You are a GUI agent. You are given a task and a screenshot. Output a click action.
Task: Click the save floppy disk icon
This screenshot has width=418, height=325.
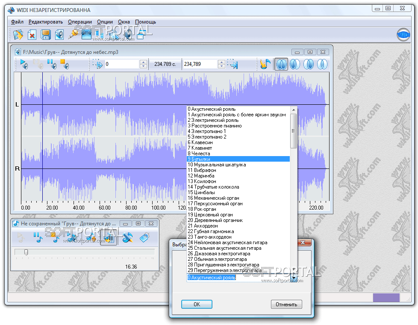[46, 35]
